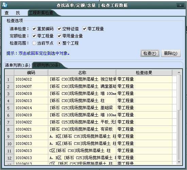Click row 12 name A、B区 [砾石 C25]
The height and width of the screenshot is (170, 187).
(82, 158)
